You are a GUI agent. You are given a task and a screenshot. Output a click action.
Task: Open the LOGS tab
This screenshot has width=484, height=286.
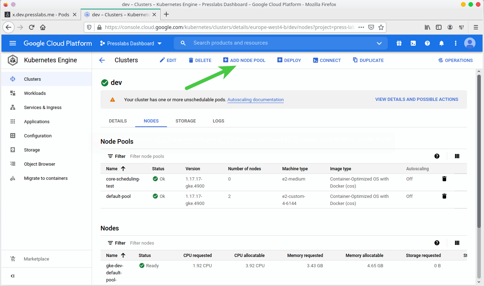[x=218, y=121]
